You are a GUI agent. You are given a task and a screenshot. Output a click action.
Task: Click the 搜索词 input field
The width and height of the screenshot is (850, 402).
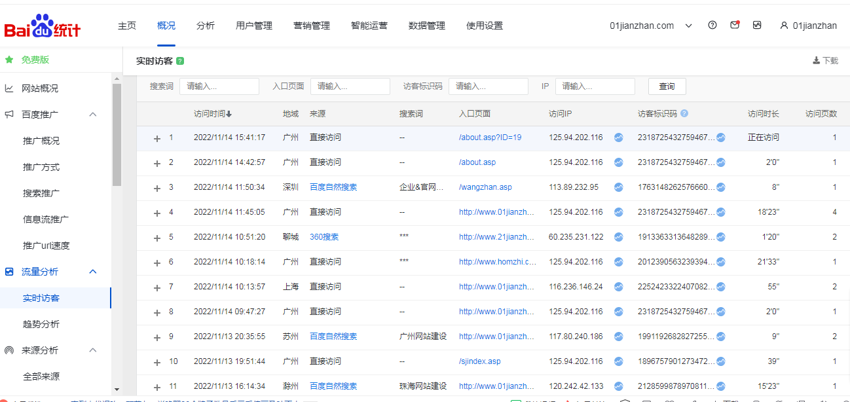click(219, 86)
